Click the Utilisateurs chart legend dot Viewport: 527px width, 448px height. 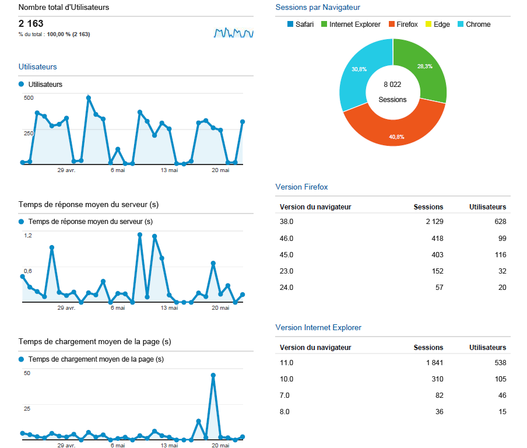(x=22, y=84)
